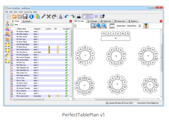Sort by Display name column header
The image size is (169, 120).
click(21, 29)
